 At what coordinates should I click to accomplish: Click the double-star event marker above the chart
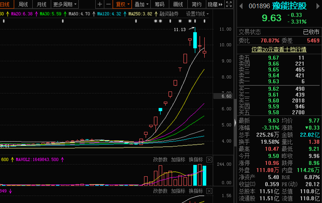click(158, 21)
